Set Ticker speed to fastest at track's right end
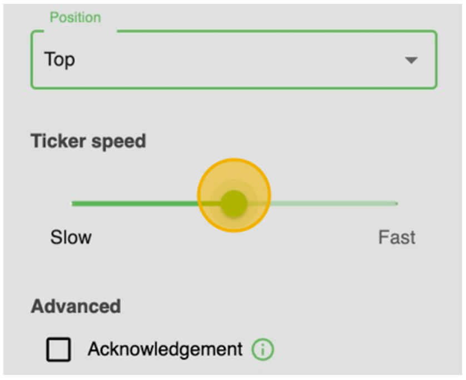The height and width of the screenshot is (380, 466). coord(396,203)
